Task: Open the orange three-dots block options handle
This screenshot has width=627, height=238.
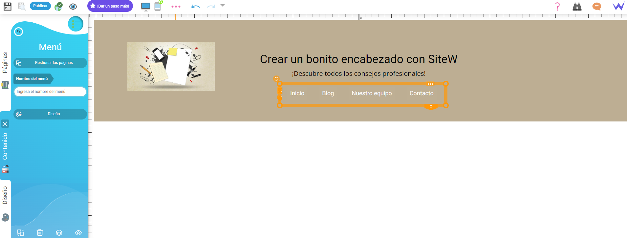Action: [x=430, y=84]
